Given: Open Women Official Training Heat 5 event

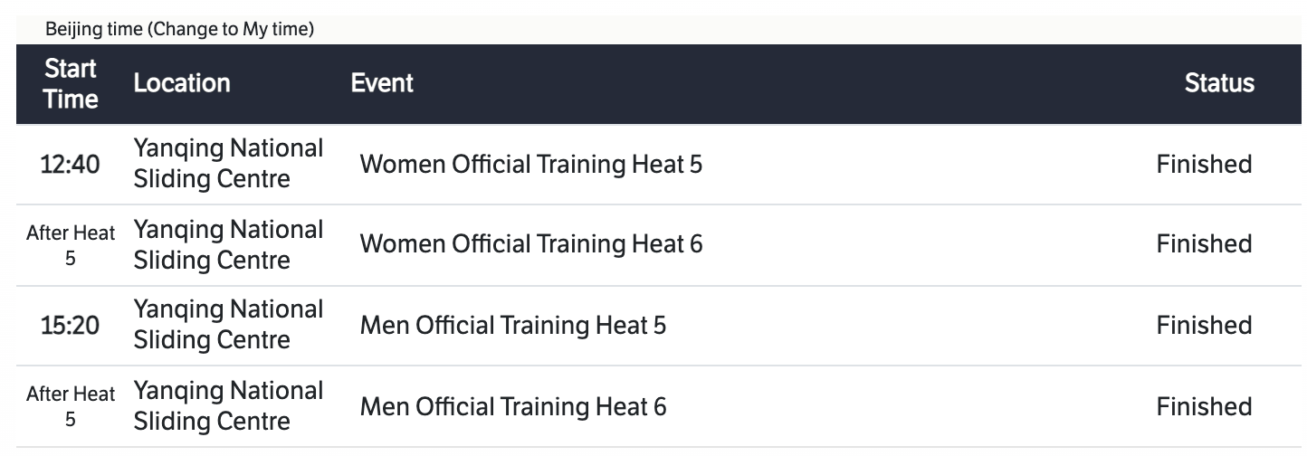Looking at the screenshot, I should (x=530, y=165).
